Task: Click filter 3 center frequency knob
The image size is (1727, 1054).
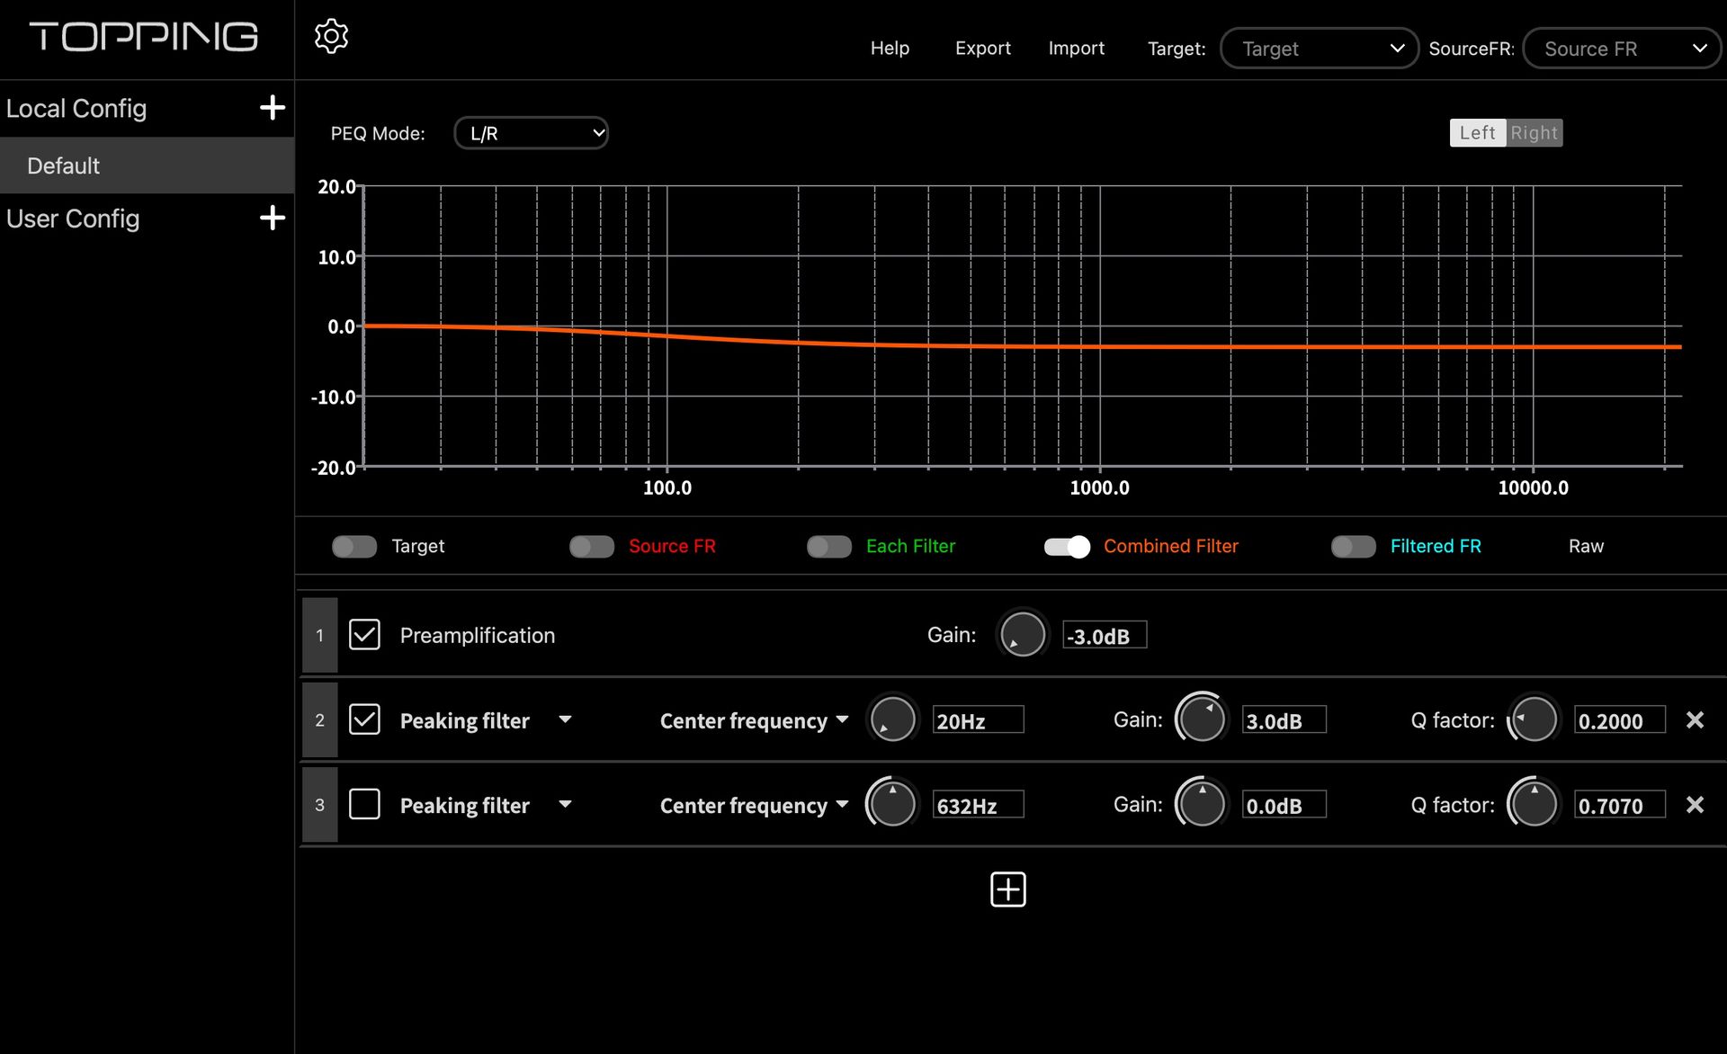Action: tap(892, 804)
